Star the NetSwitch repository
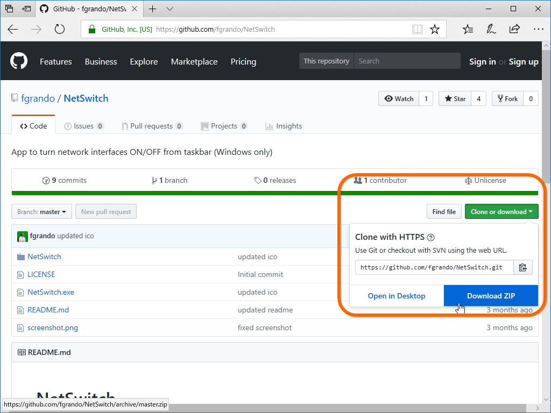The width and height of the screenshot is (551, 413). point(455,98)
